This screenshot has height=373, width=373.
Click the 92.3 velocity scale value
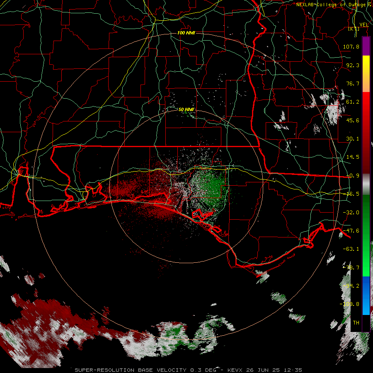click(x=353, y=65)
